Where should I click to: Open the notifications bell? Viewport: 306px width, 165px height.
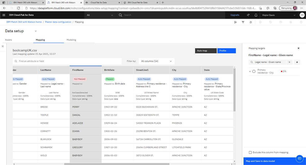click(x=256, y=15)
